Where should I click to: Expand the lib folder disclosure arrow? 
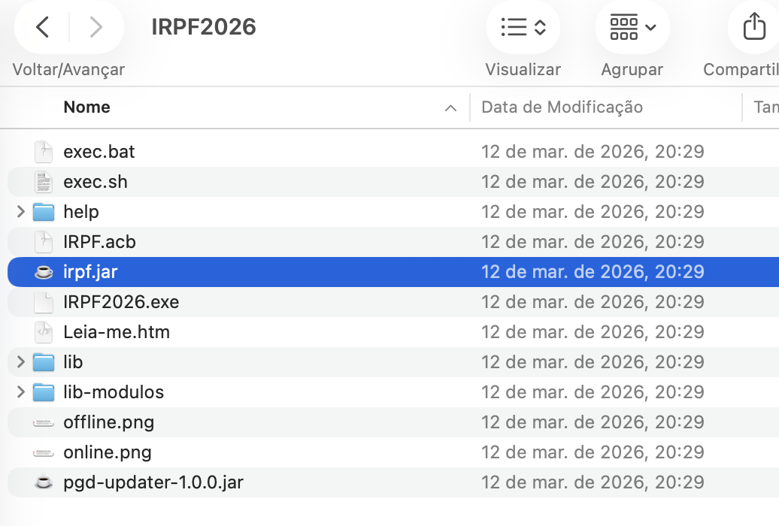20,362
